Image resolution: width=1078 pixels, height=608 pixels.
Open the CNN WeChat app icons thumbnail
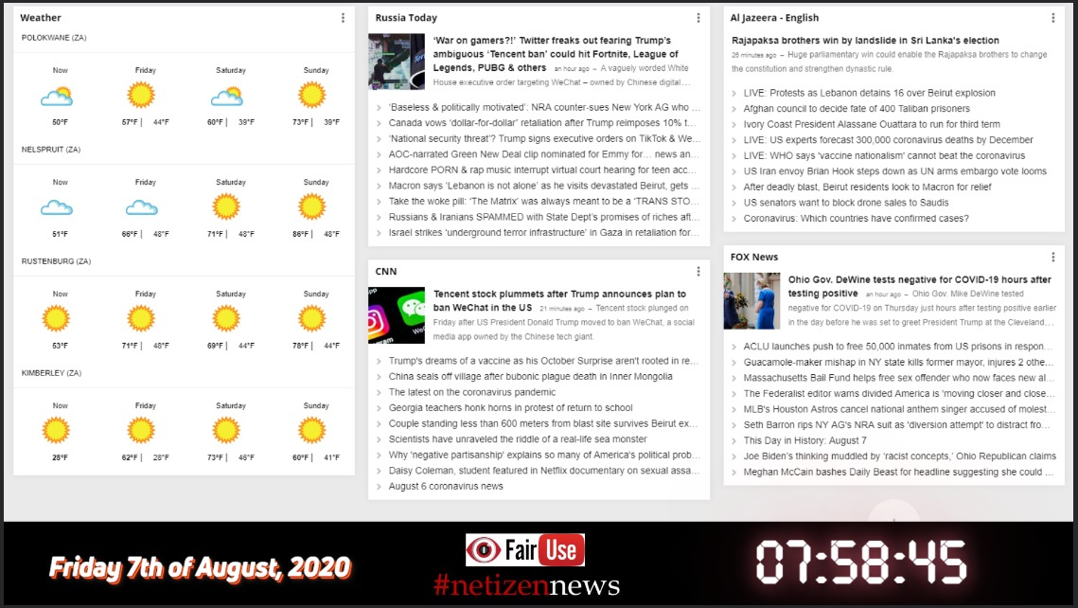tap(396, 315)
